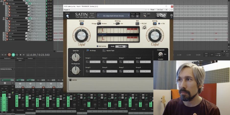Save the current Satin preset

137,16
